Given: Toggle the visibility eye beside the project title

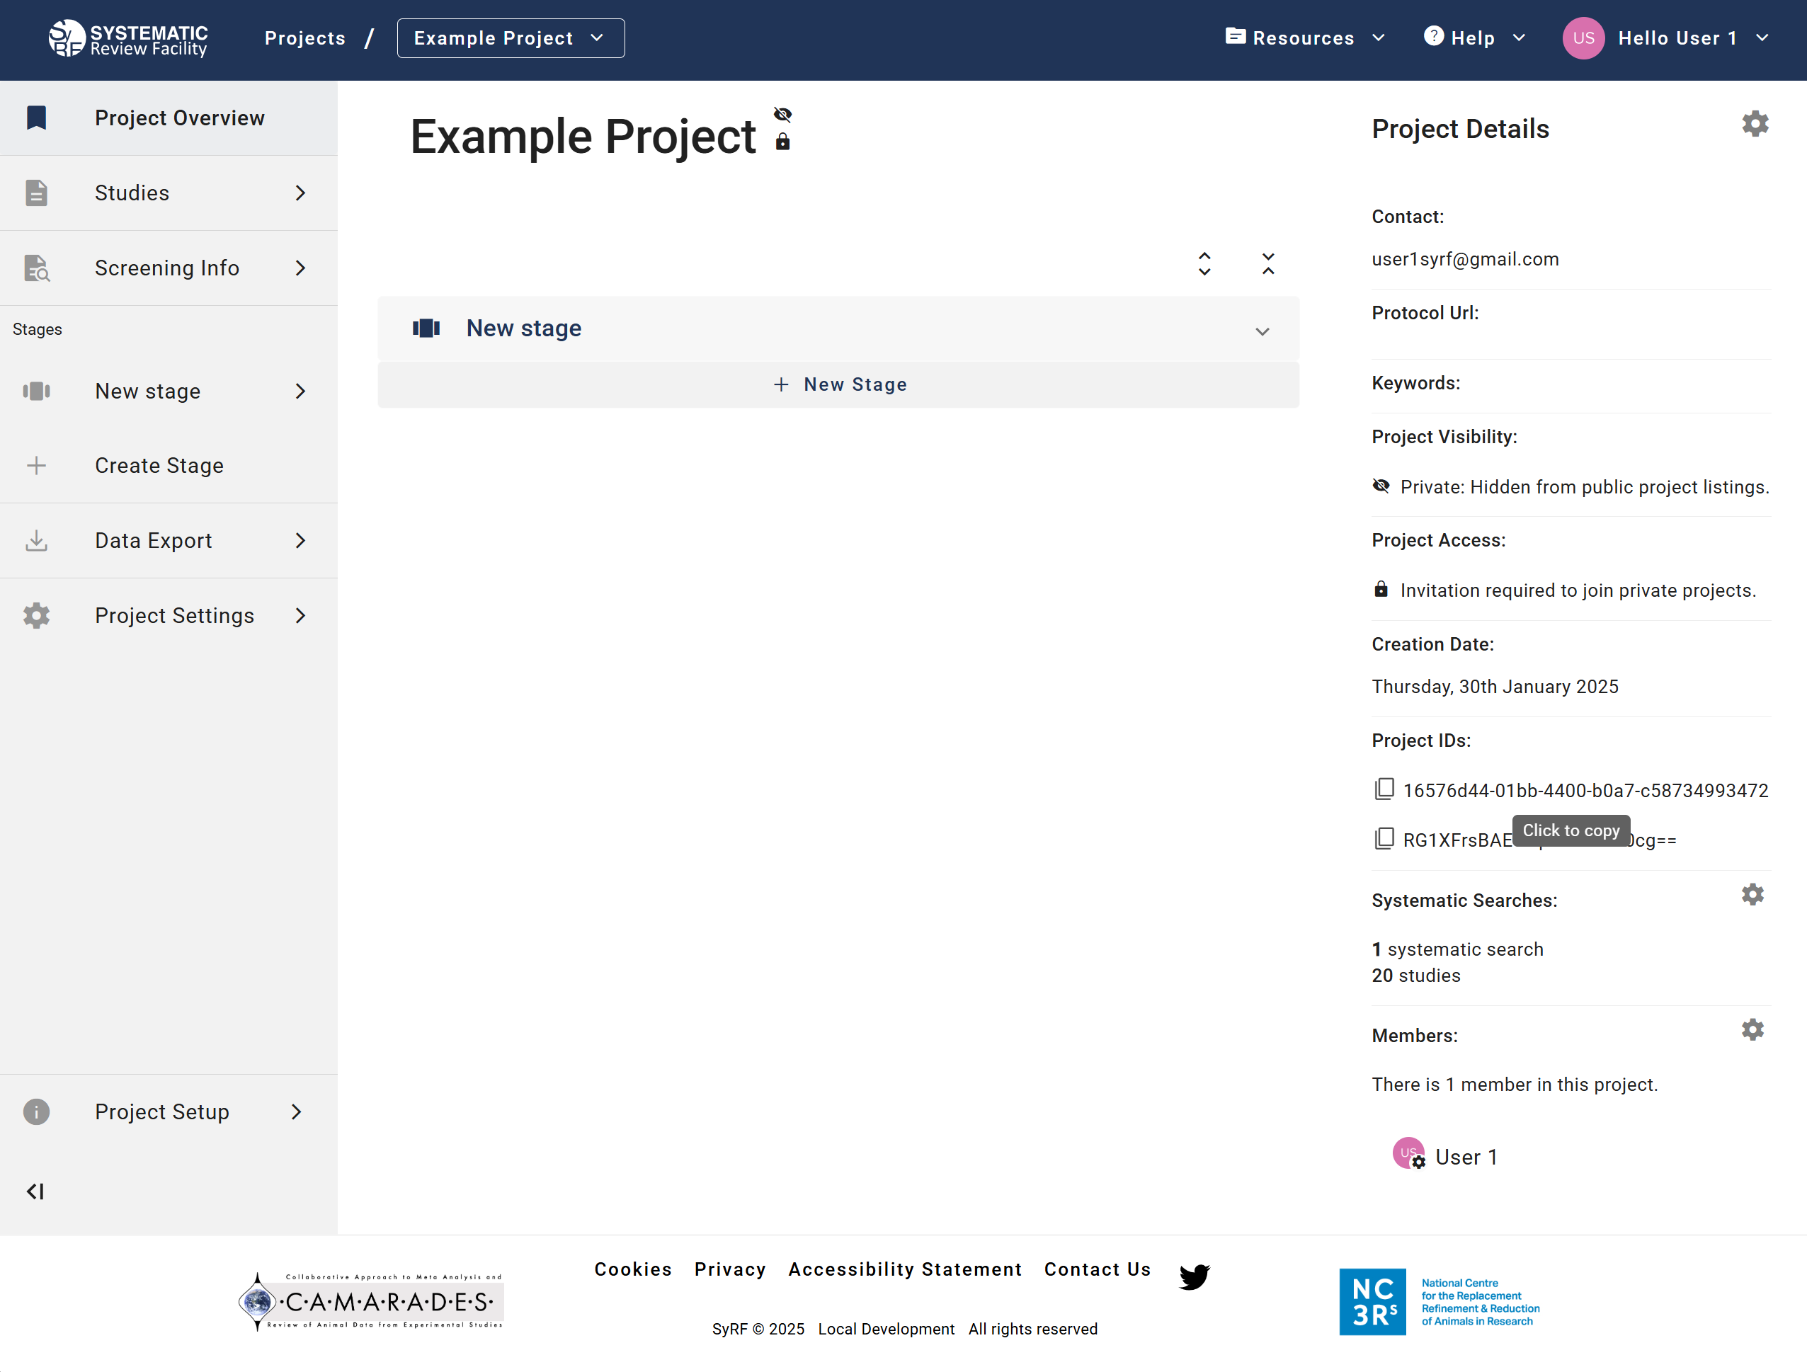Looking at the screenshot, I should point(782,115).
